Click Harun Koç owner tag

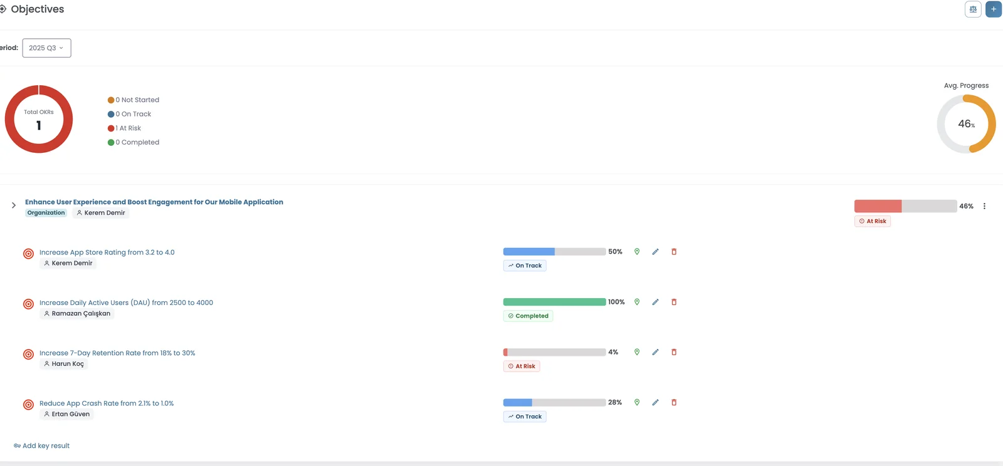(x=64, y=364)
